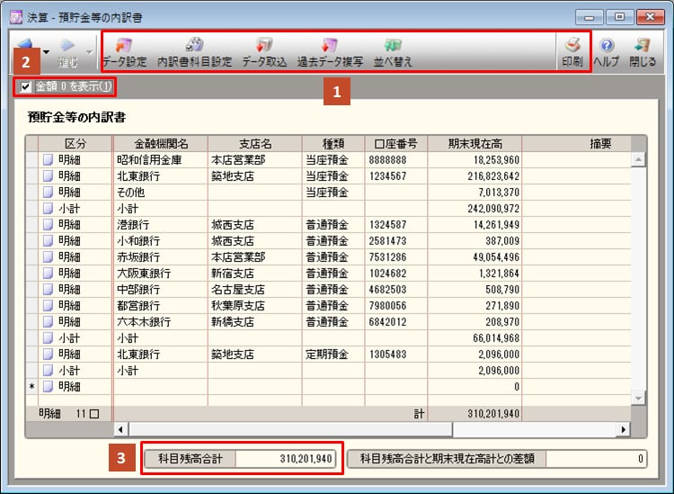The height and width of the screenshot is (494, 674).
Task: Click the 港銀行 cell
Action: click(x=161, y=225)
